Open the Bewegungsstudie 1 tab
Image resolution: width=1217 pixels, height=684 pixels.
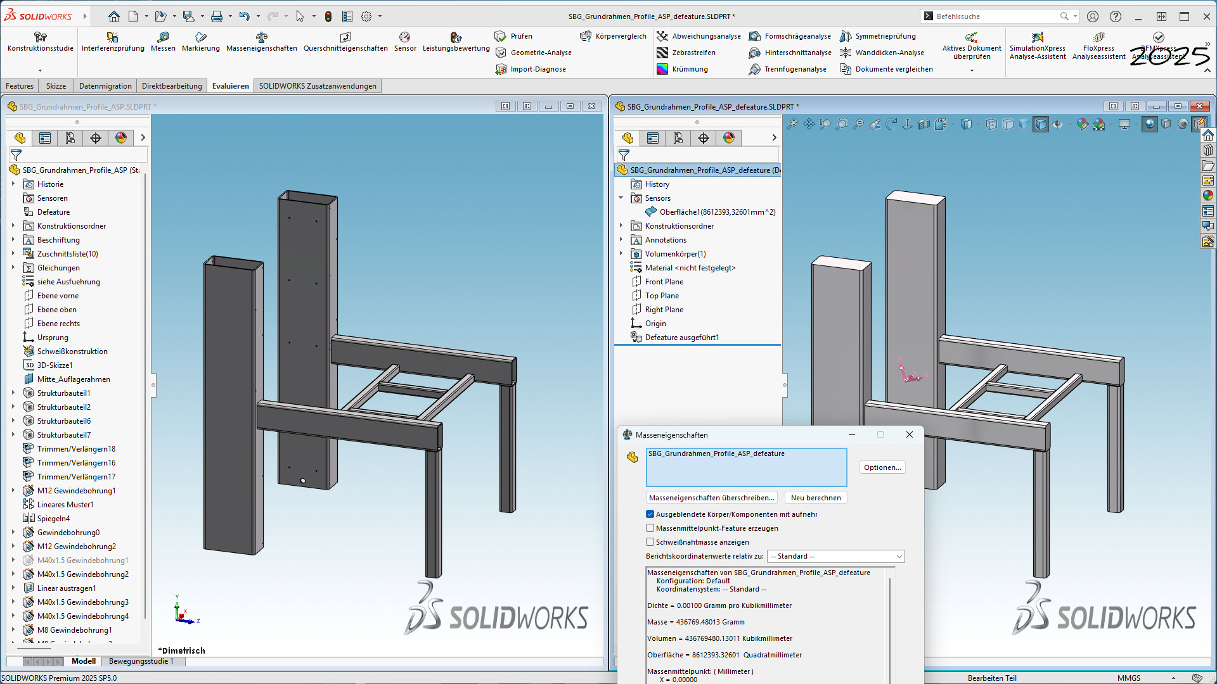click(x=141, y=661)
